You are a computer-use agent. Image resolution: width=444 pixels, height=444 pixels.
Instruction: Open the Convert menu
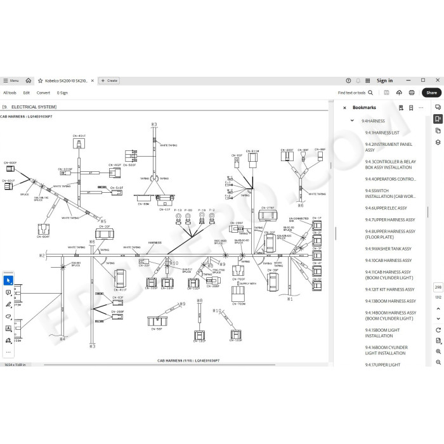coord(43,93)
